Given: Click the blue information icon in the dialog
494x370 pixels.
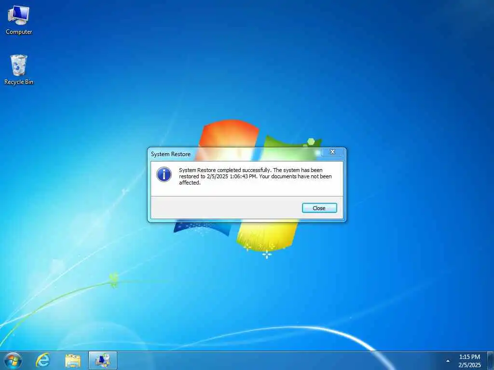Looking at the screenshot, I should point(164,174).
